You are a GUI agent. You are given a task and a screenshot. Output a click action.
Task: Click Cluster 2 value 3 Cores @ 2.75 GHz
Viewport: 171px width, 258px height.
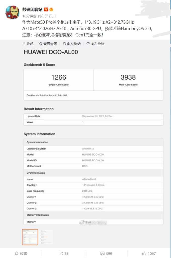93,203
